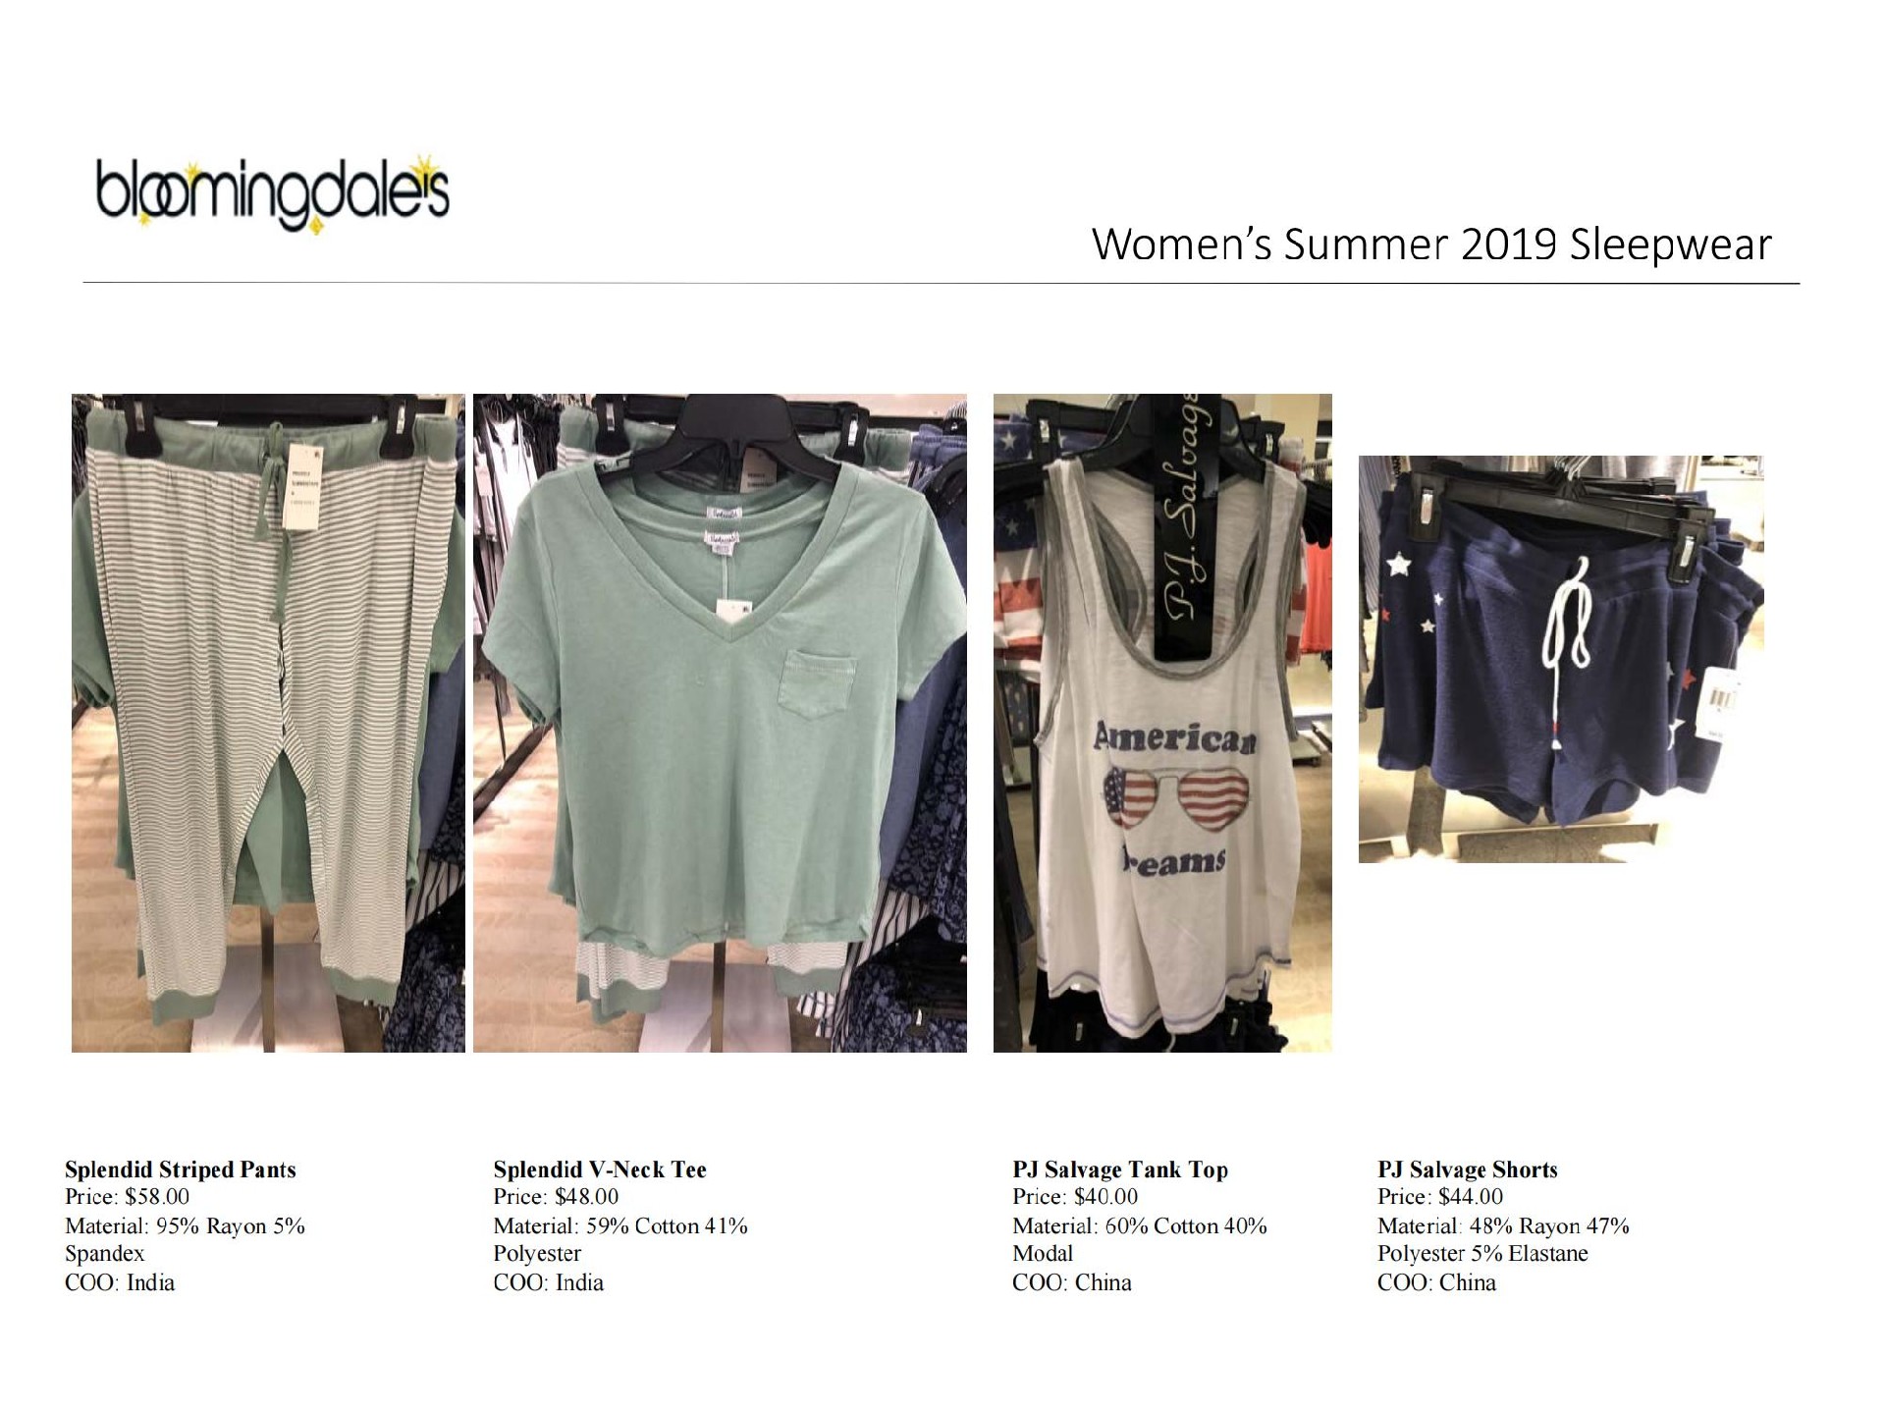1885x1414 pixels.
Task: Select the PJ Salvage Tank Top heading
Action: coord(1120,1169)
